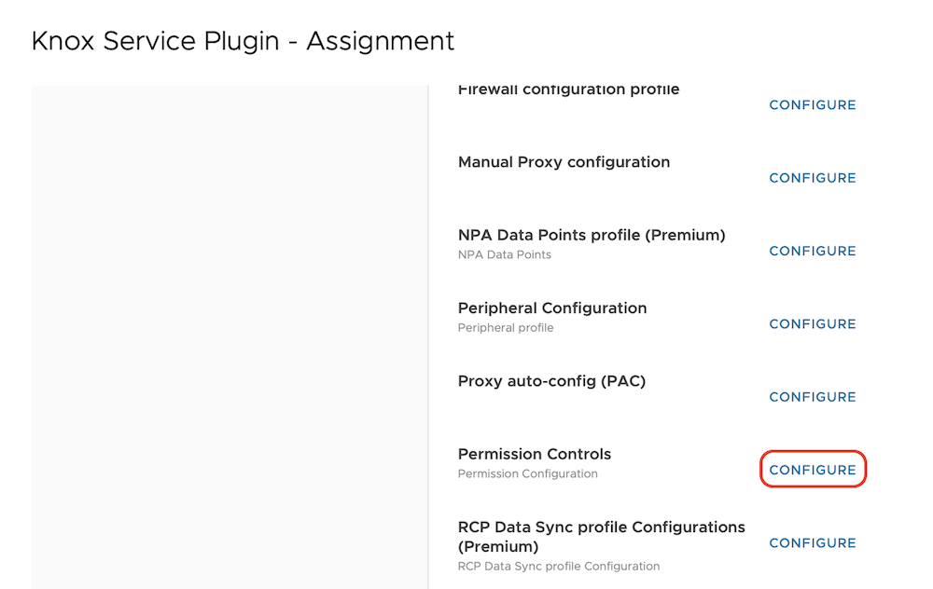Click RCP Data Sync profile Configuration description
The height and width of the screenshot is (589, 933).
558,566
